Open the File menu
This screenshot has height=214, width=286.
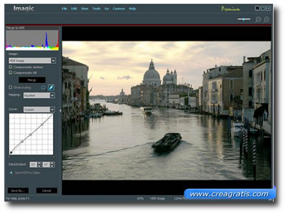pos(64,9)
